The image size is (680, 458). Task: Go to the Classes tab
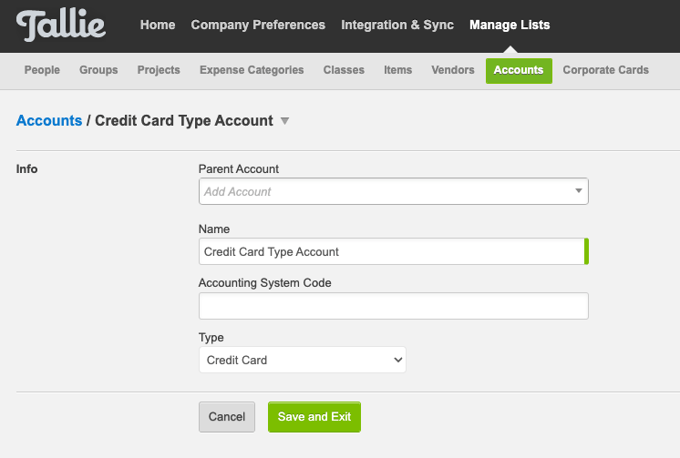[344, 70]
